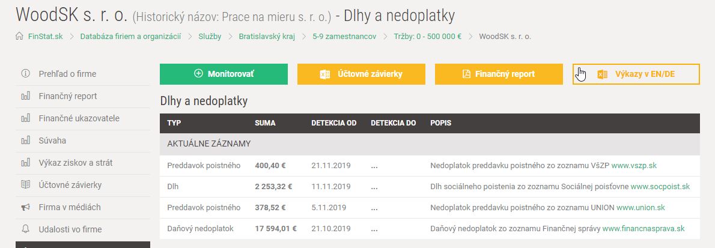The height and width of the screenshot is (248, 715).
Task: Click the home icon in breadcrumb
Action: pyautogui.click(x=19, y=36)
